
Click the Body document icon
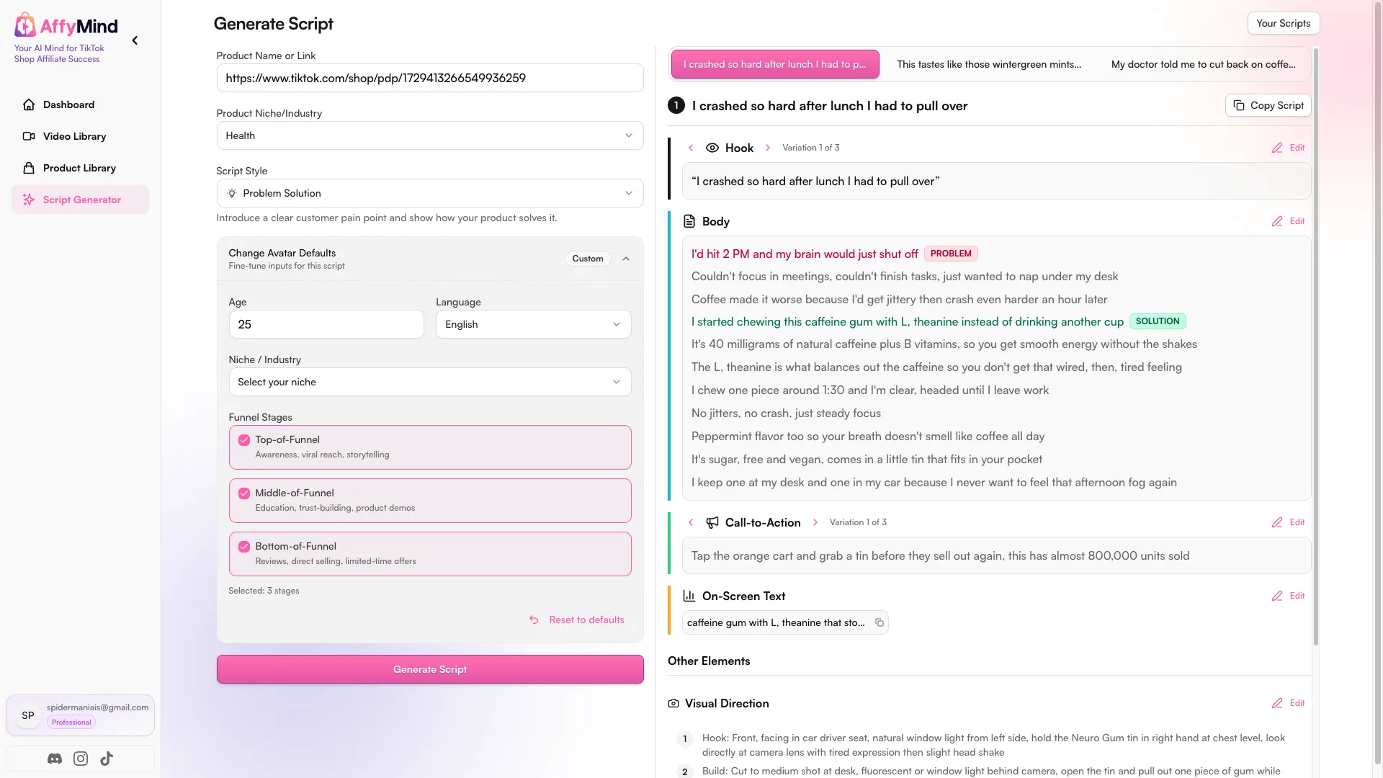[689, 221]
